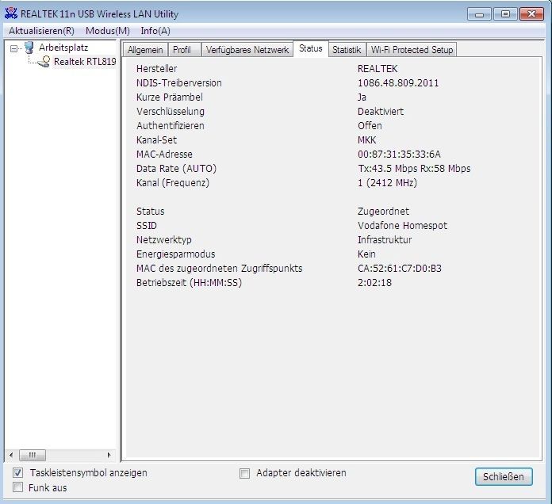
Task: Click the channel value 1 (2412 MHz)
Action: [387, 183]
